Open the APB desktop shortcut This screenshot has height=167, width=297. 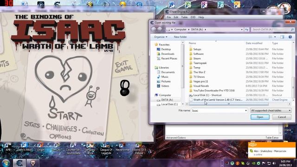[8, 148]
